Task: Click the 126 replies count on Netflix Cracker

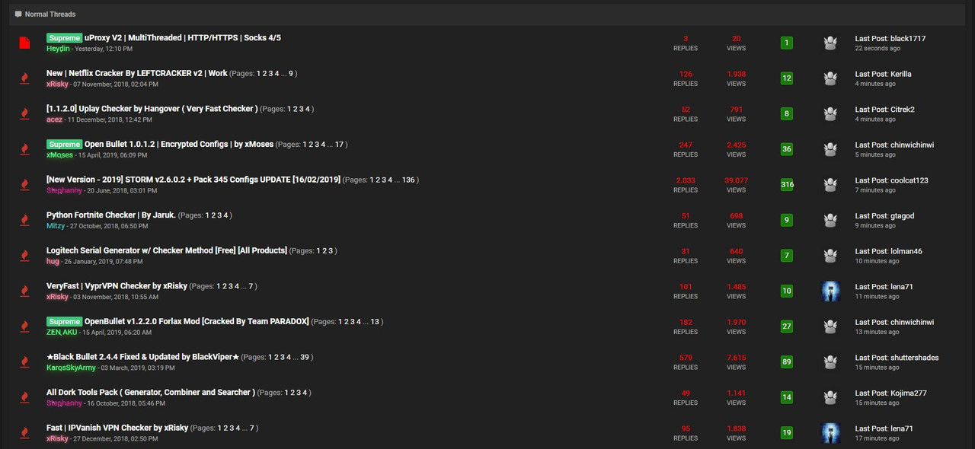Action: click(x=686, y=74)
